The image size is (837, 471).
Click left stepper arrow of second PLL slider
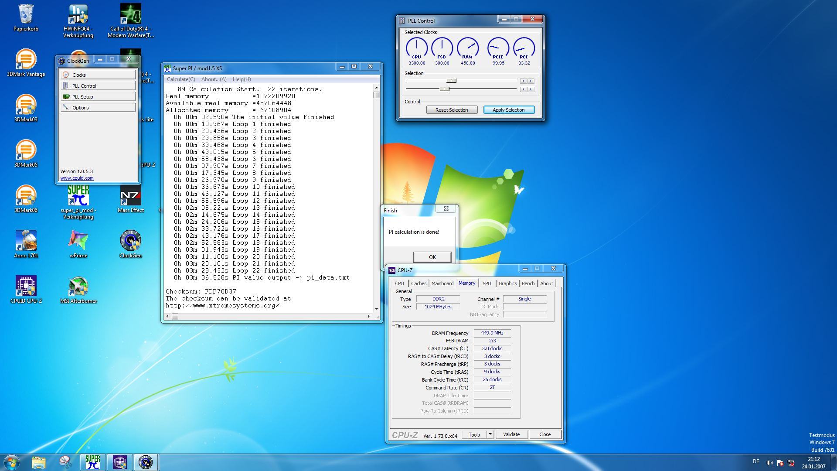(524, 89)
